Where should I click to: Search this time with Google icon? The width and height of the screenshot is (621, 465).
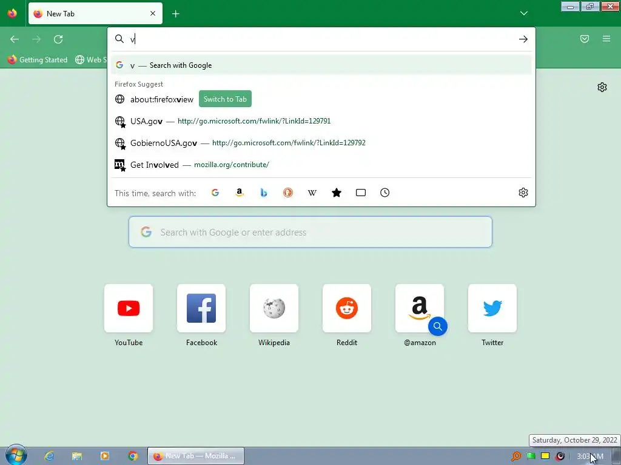(x=215, y=193)
